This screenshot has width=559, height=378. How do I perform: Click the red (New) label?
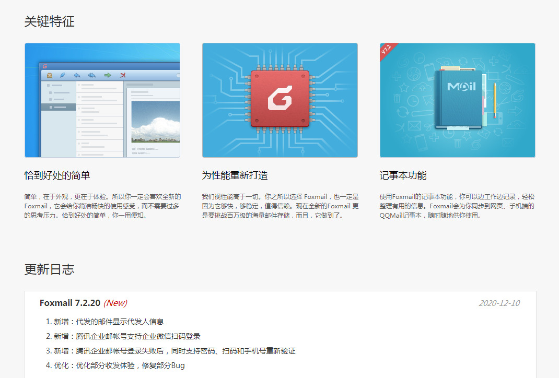115,303
